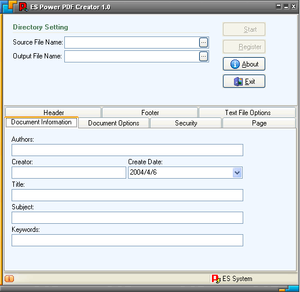
Task: Select the Document Information tab
Action: (41, 122)
